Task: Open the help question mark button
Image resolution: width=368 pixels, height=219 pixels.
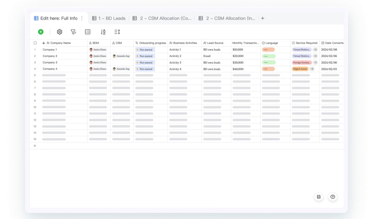Action: (332, 197)
